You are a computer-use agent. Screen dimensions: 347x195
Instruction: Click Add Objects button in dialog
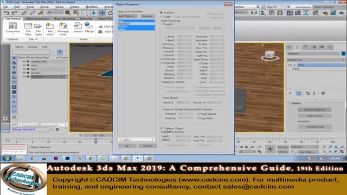click(x=128, y=16)
